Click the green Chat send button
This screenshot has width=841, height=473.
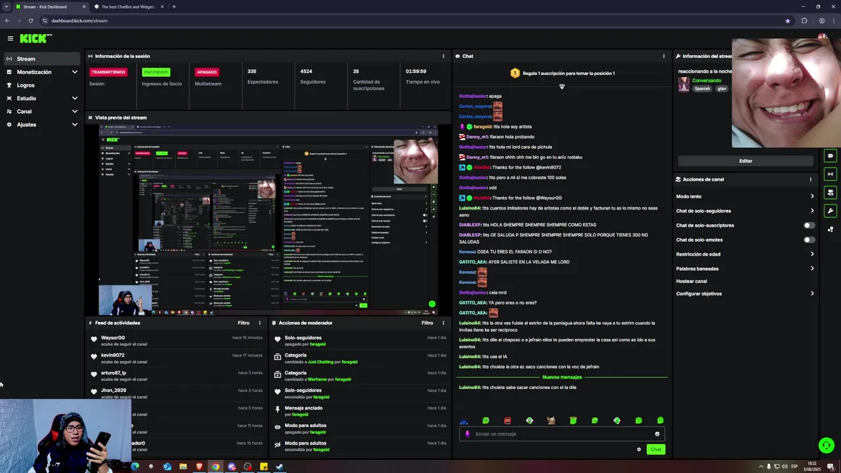pyautogui.click(x=656, y=449)
